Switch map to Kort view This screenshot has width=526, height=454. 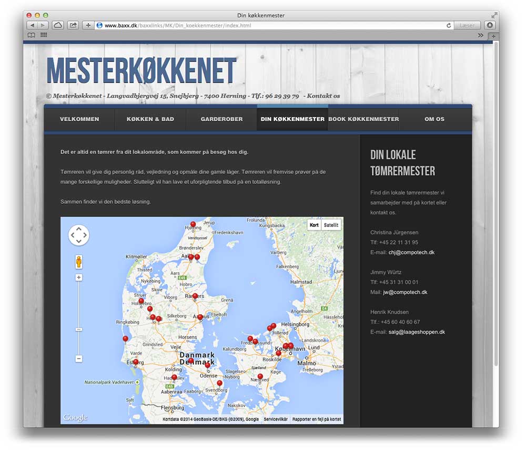pyautogui.click(x=314, y=225)
